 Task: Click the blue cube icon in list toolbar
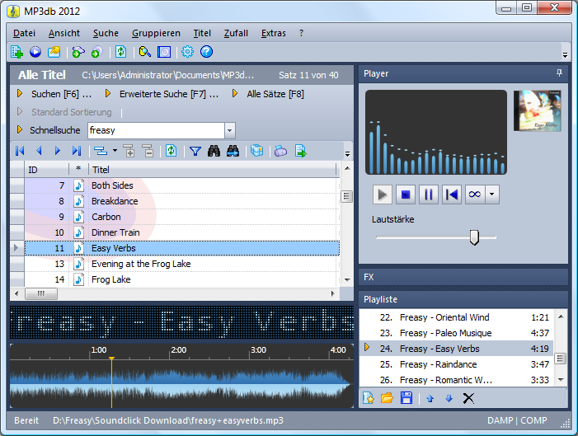point(257,151)
